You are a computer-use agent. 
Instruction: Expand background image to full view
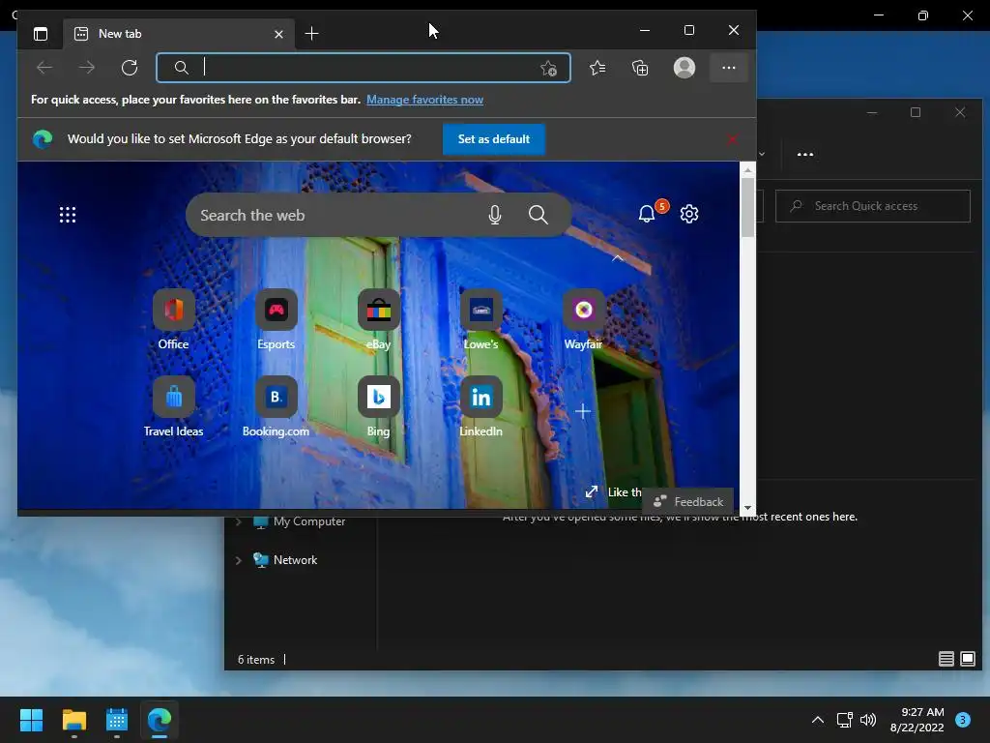pyautogui.click(x=592, y=491)
